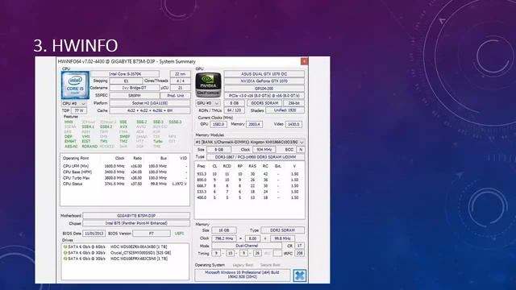Click the Video clock 1430.0 value
Image resolution: width=516 pixels, height=290 pixels.
(x=293, y=124)
